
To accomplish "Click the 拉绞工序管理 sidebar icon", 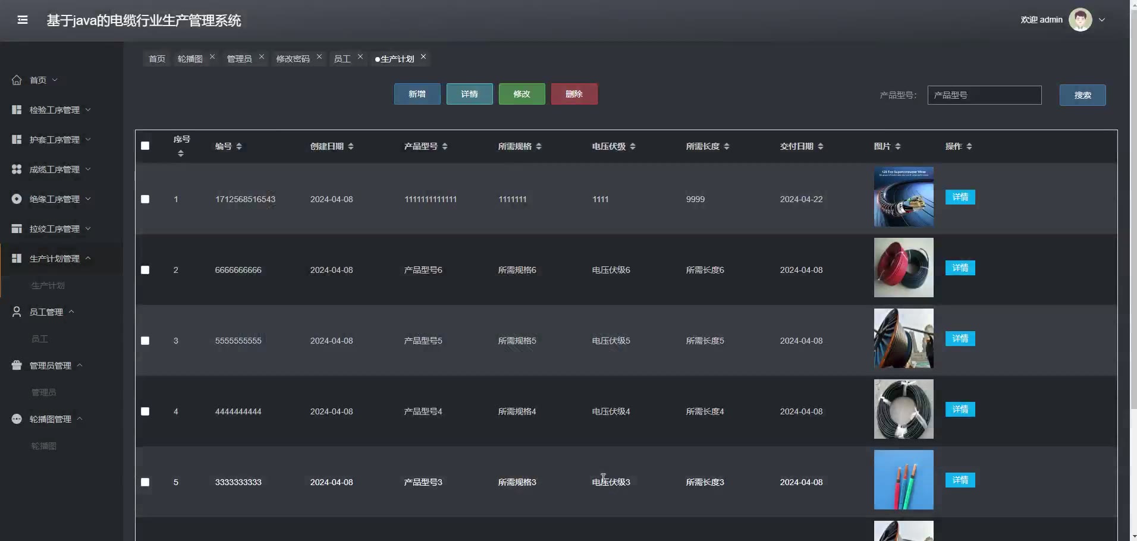I will tap(17, 228).
